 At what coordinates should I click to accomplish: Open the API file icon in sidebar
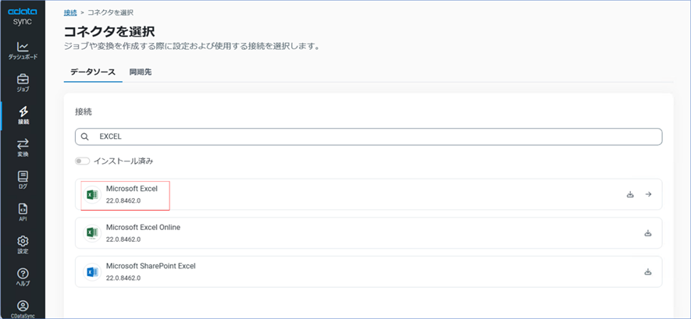pos(23,208)
